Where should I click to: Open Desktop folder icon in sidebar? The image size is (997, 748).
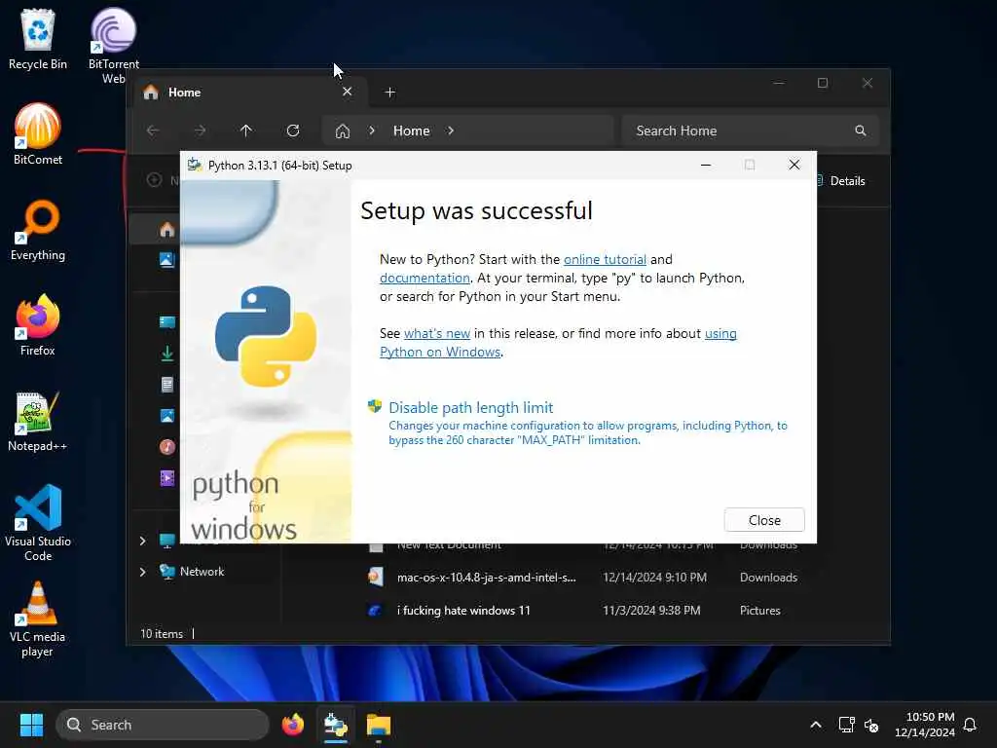click(167, 321)
